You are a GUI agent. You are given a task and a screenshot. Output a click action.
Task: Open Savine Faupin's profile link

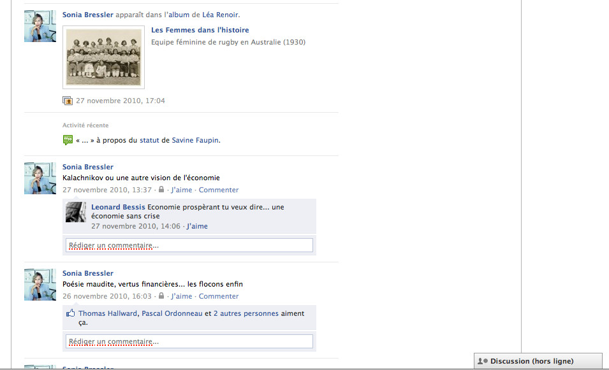[195, 140]
